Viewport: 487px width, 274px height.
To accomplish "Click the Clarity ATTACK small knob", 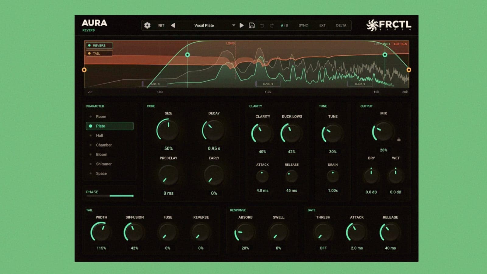I will pos(262,177).
